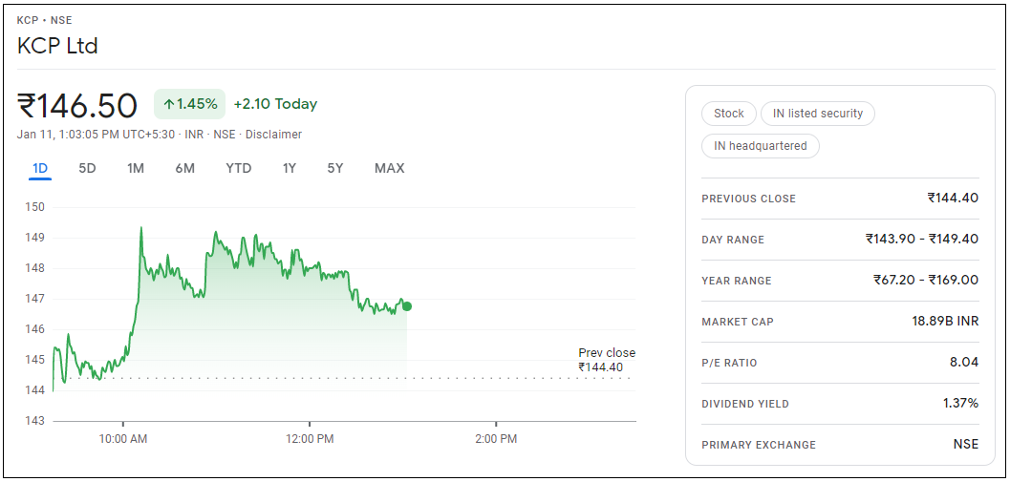Click the 10:00 AM axis label

tap(123, 440)
